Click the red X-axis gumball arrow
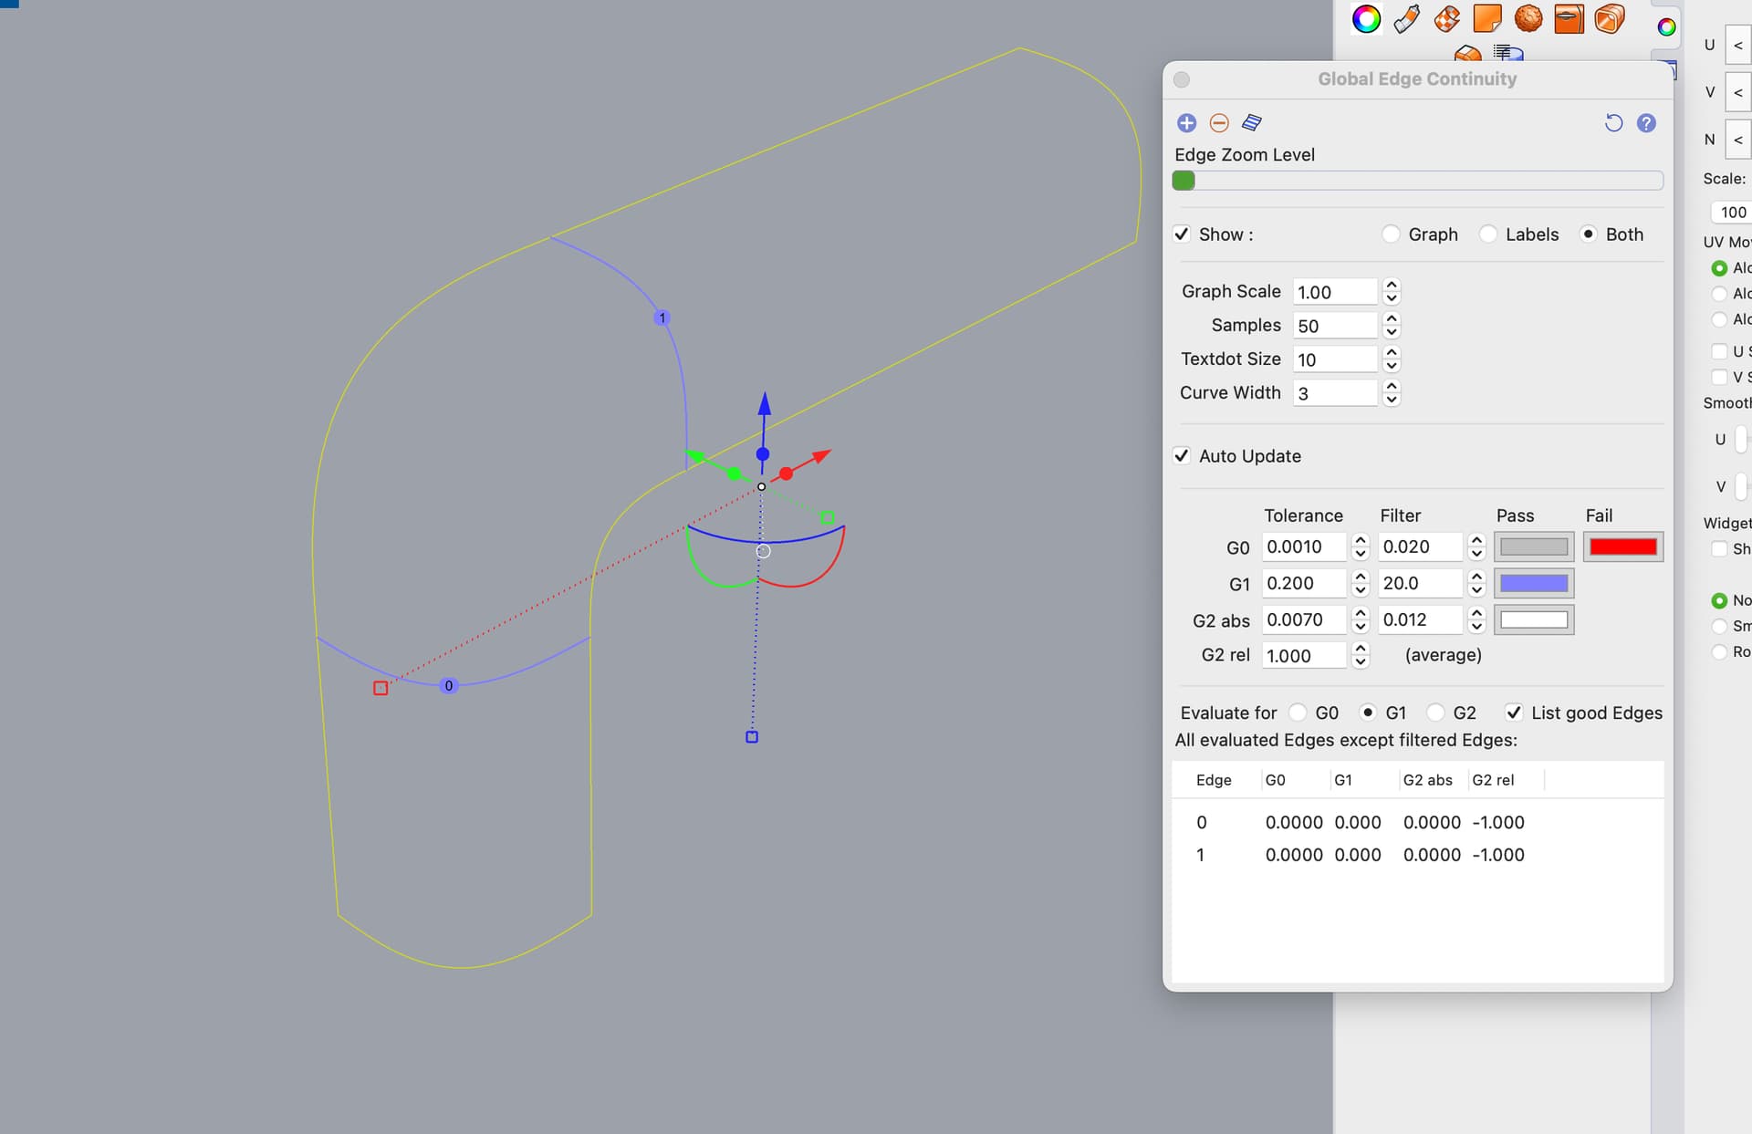1752x1134 pixels. [x=820, y=455]
